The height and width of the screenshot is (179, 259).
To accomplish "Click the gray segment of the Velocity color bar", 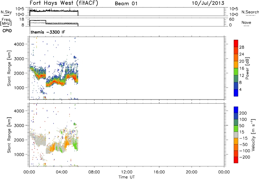I will [x=236, y=135].
